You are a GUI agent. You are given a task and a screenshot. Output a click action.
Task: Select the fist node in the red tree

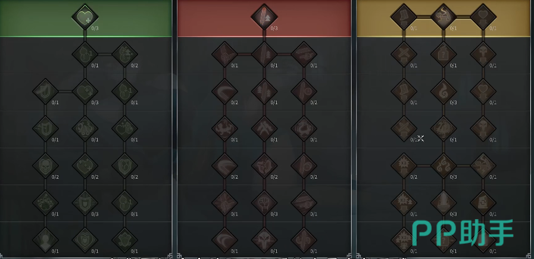(264, 203)
